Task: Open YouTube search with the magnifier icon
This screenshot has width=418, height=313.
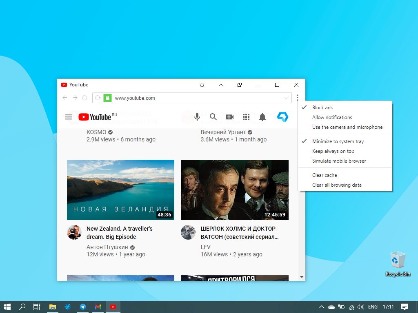Action: click(213, 117)
